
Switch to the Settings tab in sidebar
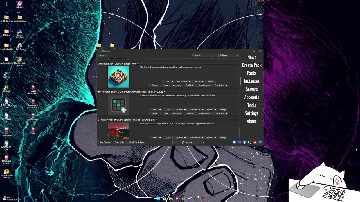(252, 113)
